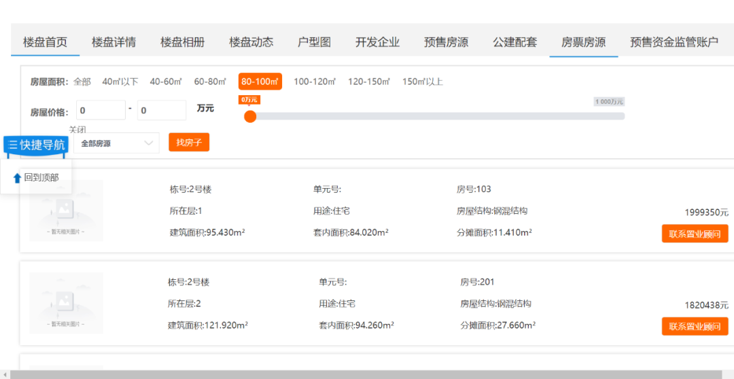Screen dimensions: 734x379
Task: Click the 关闭 link above quick navigation
Action: click(x=77, y=129)
